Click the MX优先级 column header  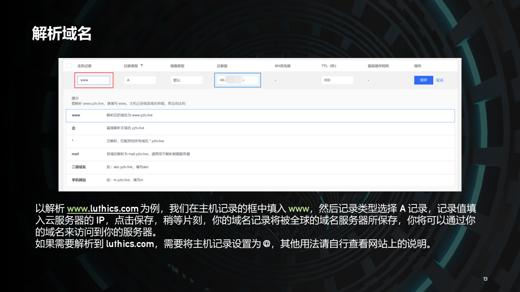pos(283,66)
